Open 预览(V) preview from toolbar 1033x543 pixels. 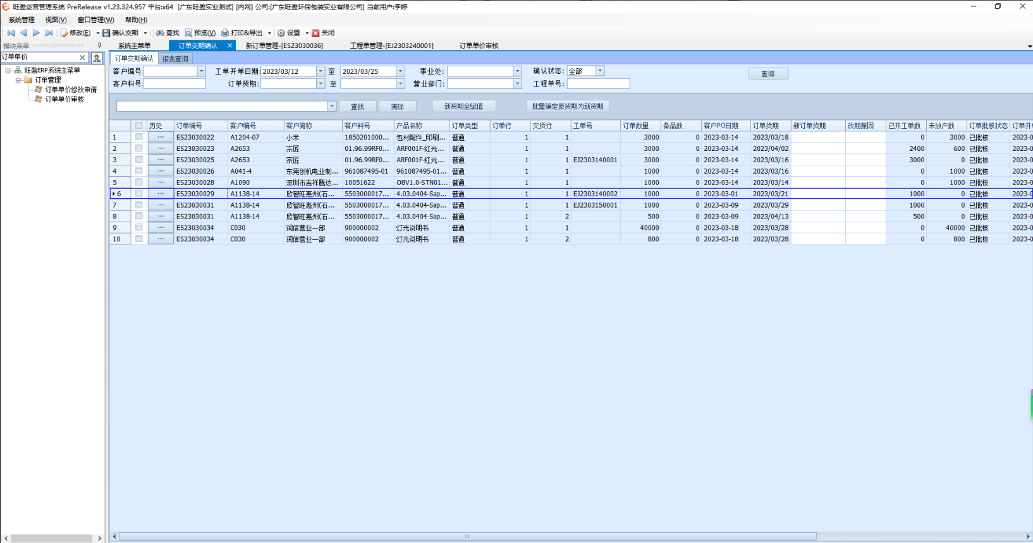tap(200, 33)
